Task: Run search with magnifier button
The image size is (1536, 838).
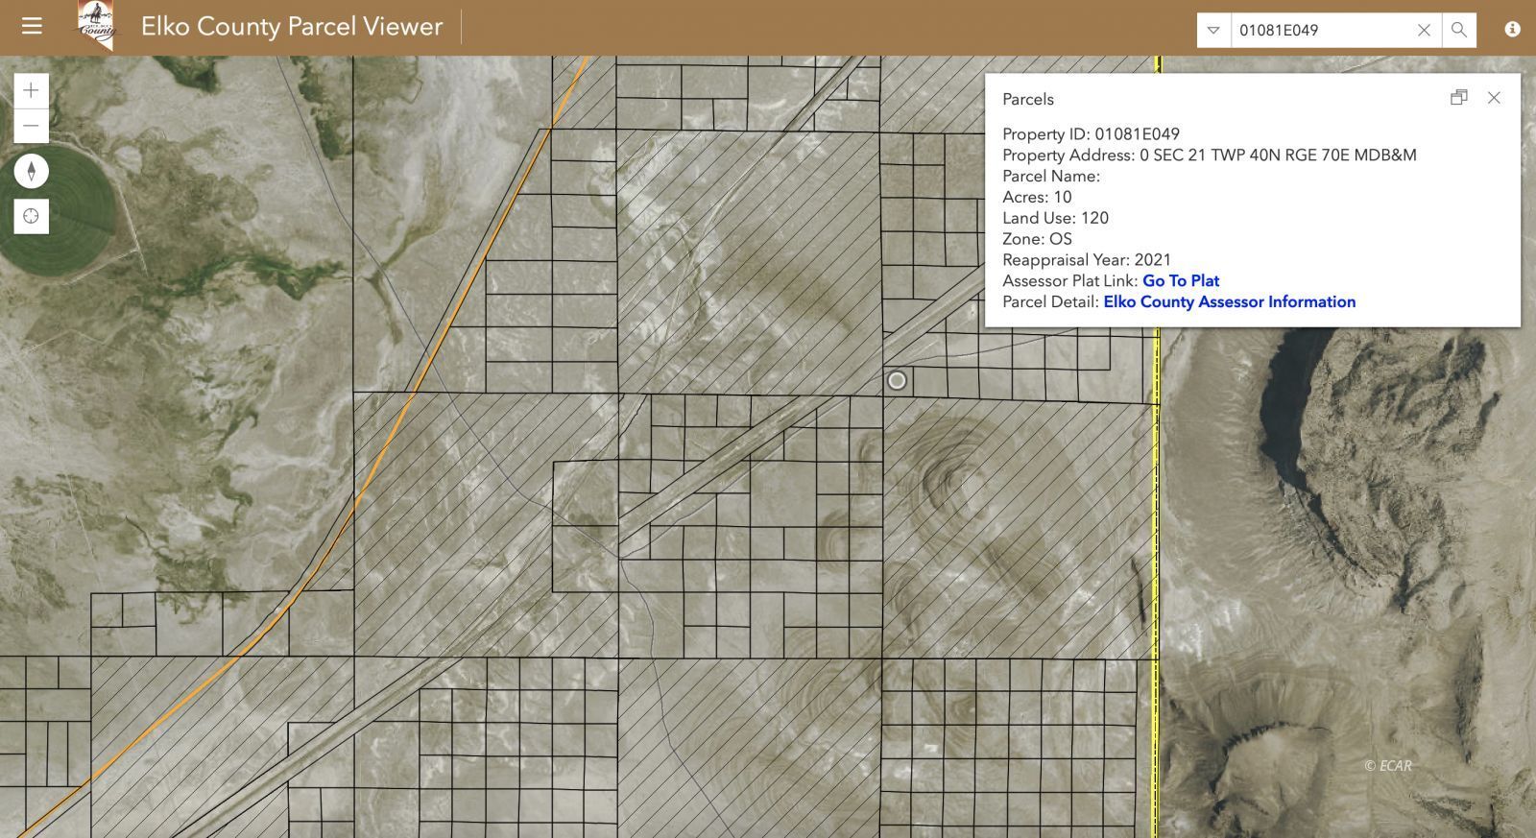Action: [1459, 30]
